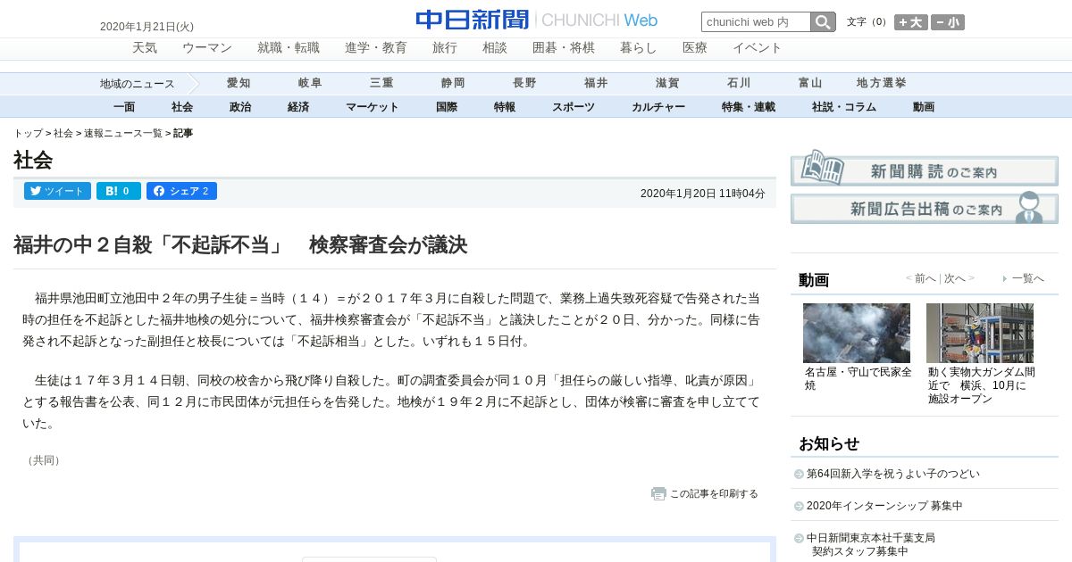Click トップ breadcrumb link
The width and height of the screenshot is (1072, 562).
pyautogui.click(x=28, y=133)
